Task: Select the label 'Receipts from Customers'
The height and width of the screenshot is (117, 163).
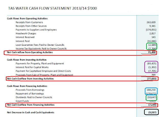Action: click(x=29, y=22)
